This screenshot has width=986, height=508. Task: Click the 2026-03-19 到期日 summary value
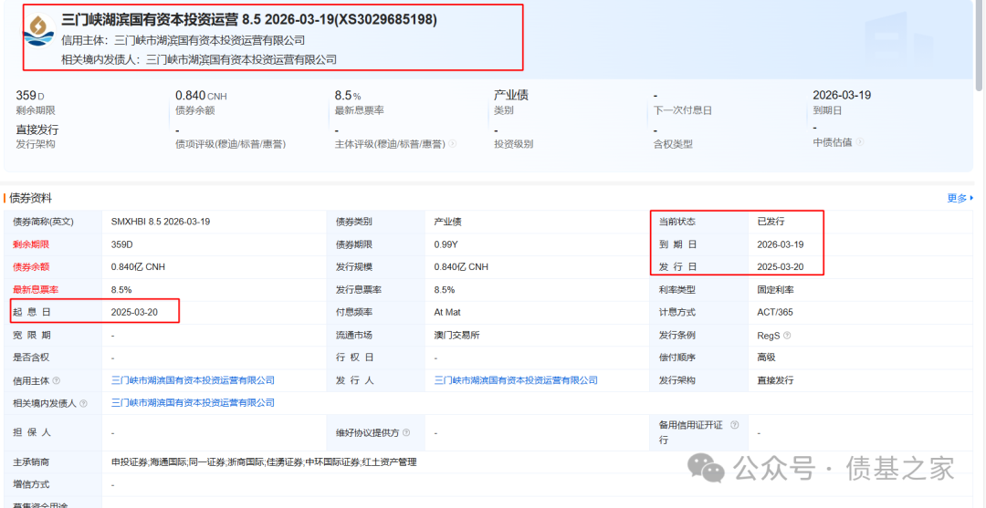coord(842,96)
